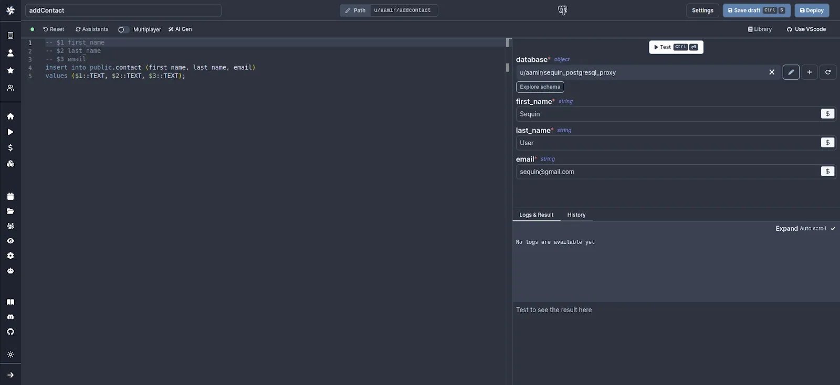Click the Explore schema button
This screenshot has width=840, height=385.
click(x=540, y=87)
